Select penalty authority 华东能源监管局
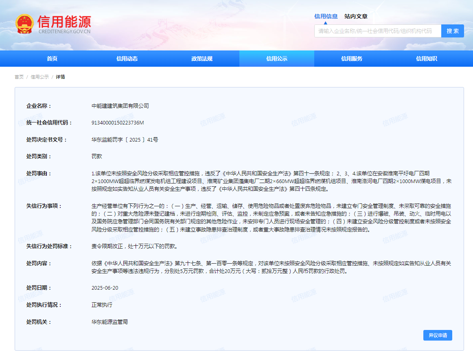Image resolution: width=473 pixels, height=356 pixels. pos(110,322)
